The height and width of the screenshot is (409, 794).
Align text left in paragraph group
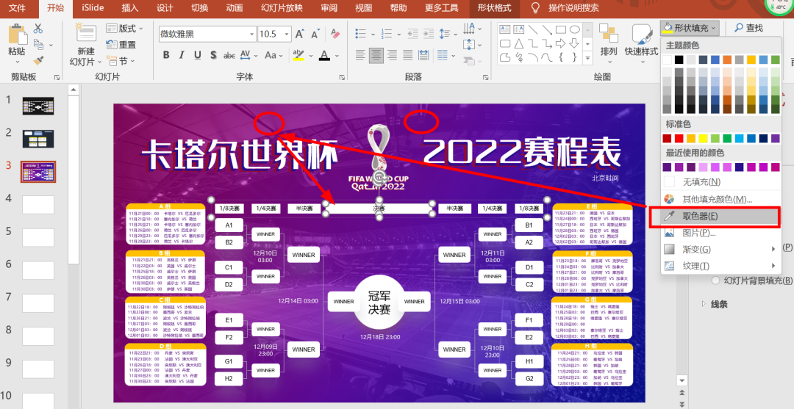tap(360, 54)
